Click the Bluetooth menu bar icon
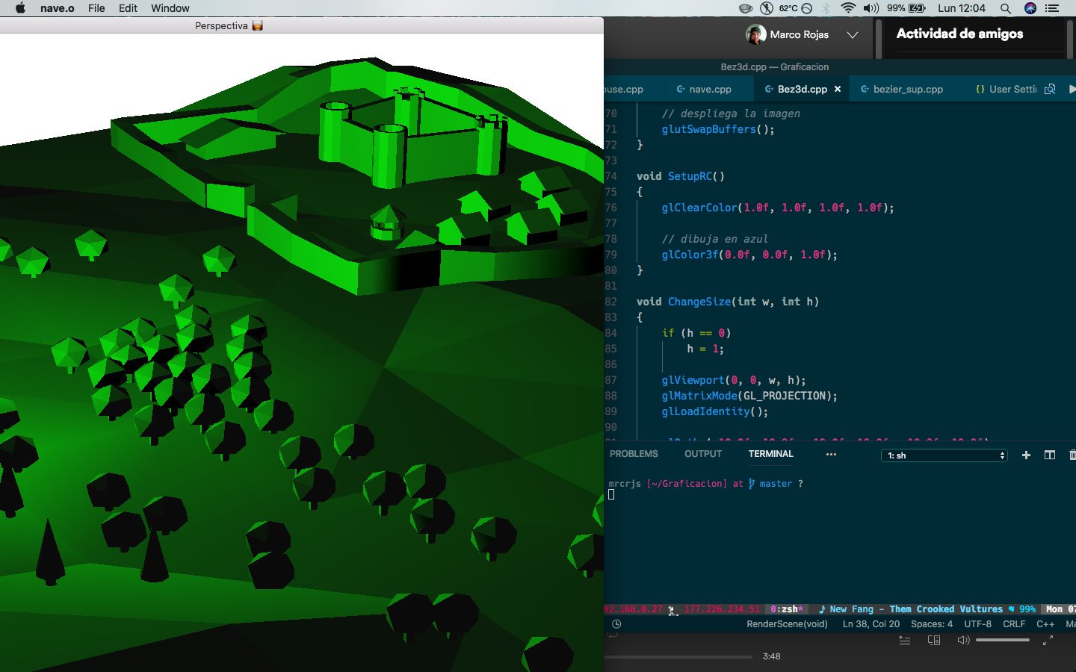Viewport: 1076px width, 672px height. [826, 8]
